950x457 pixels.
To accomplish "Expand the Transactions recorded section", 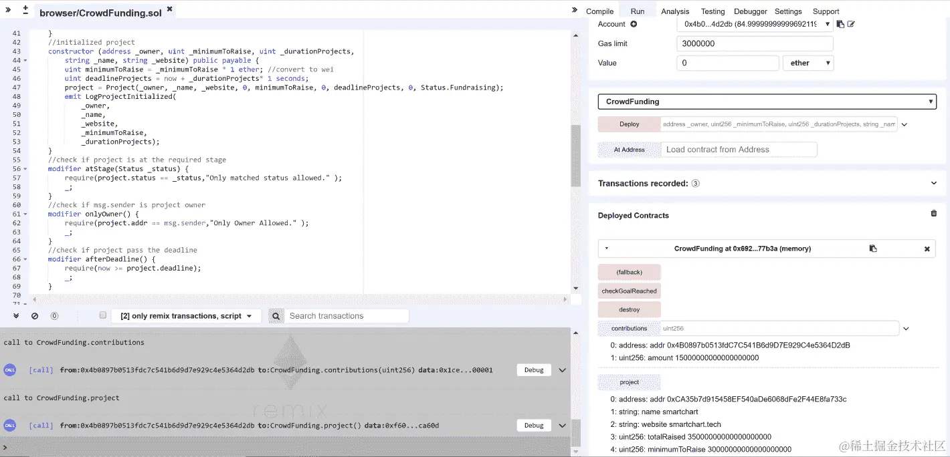I will pos(934,183).
